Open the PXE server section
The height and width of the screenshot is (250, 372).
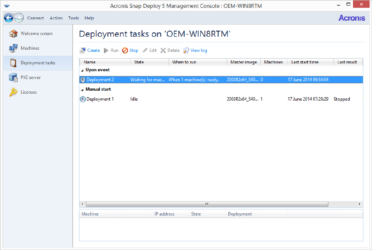[x=38, y=77]
